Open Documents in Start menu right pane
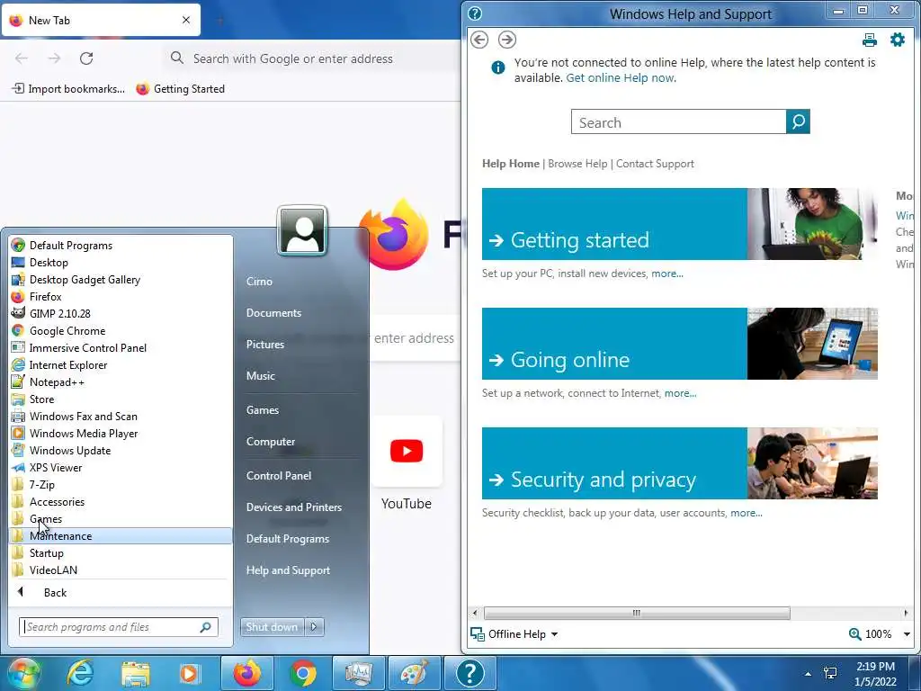Viewport: 921px width, 691px height. tap(273, 313)
